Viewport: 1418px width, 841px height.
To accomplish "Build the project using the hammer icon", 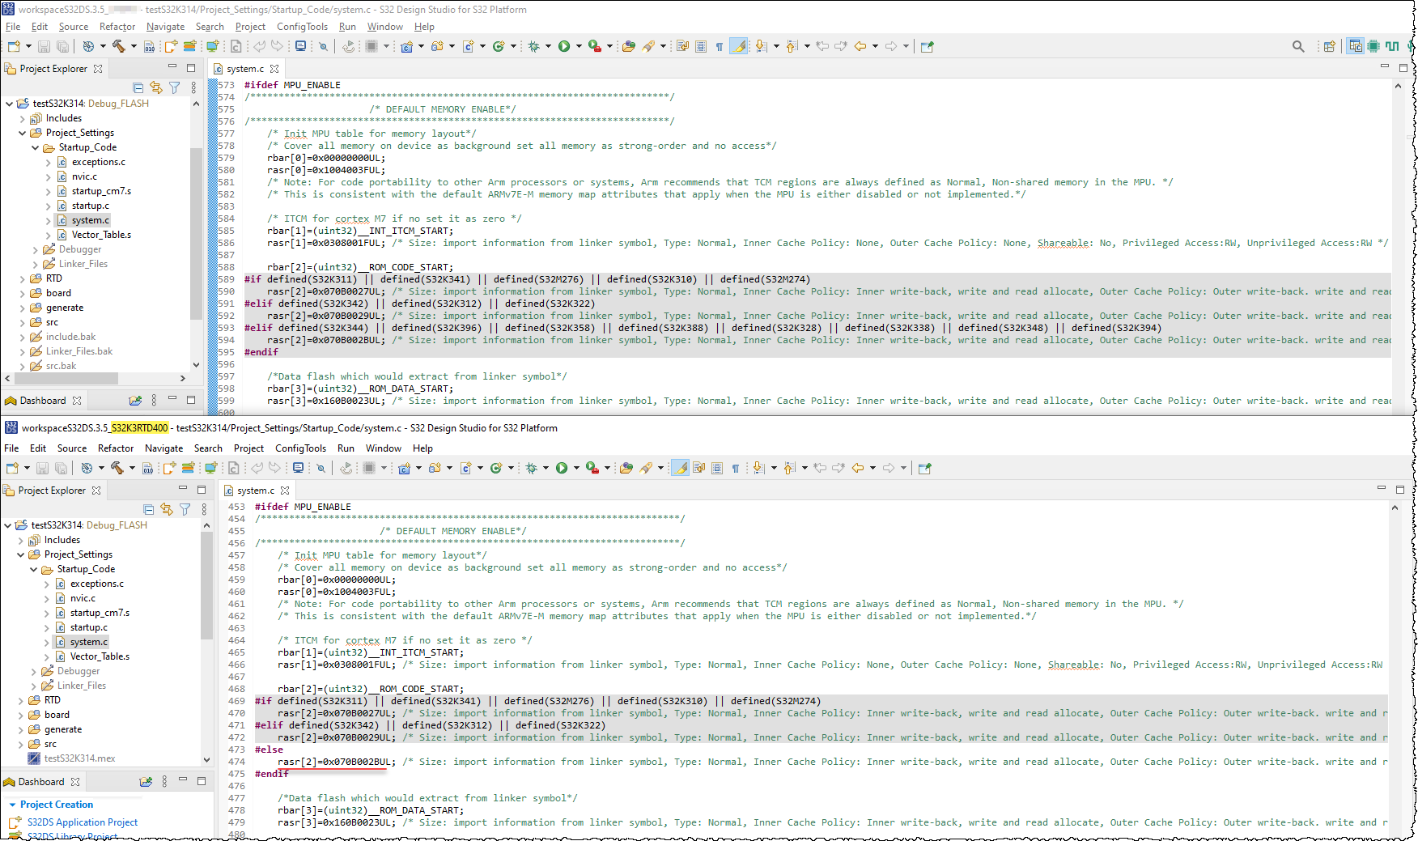I will click(118, 46).
